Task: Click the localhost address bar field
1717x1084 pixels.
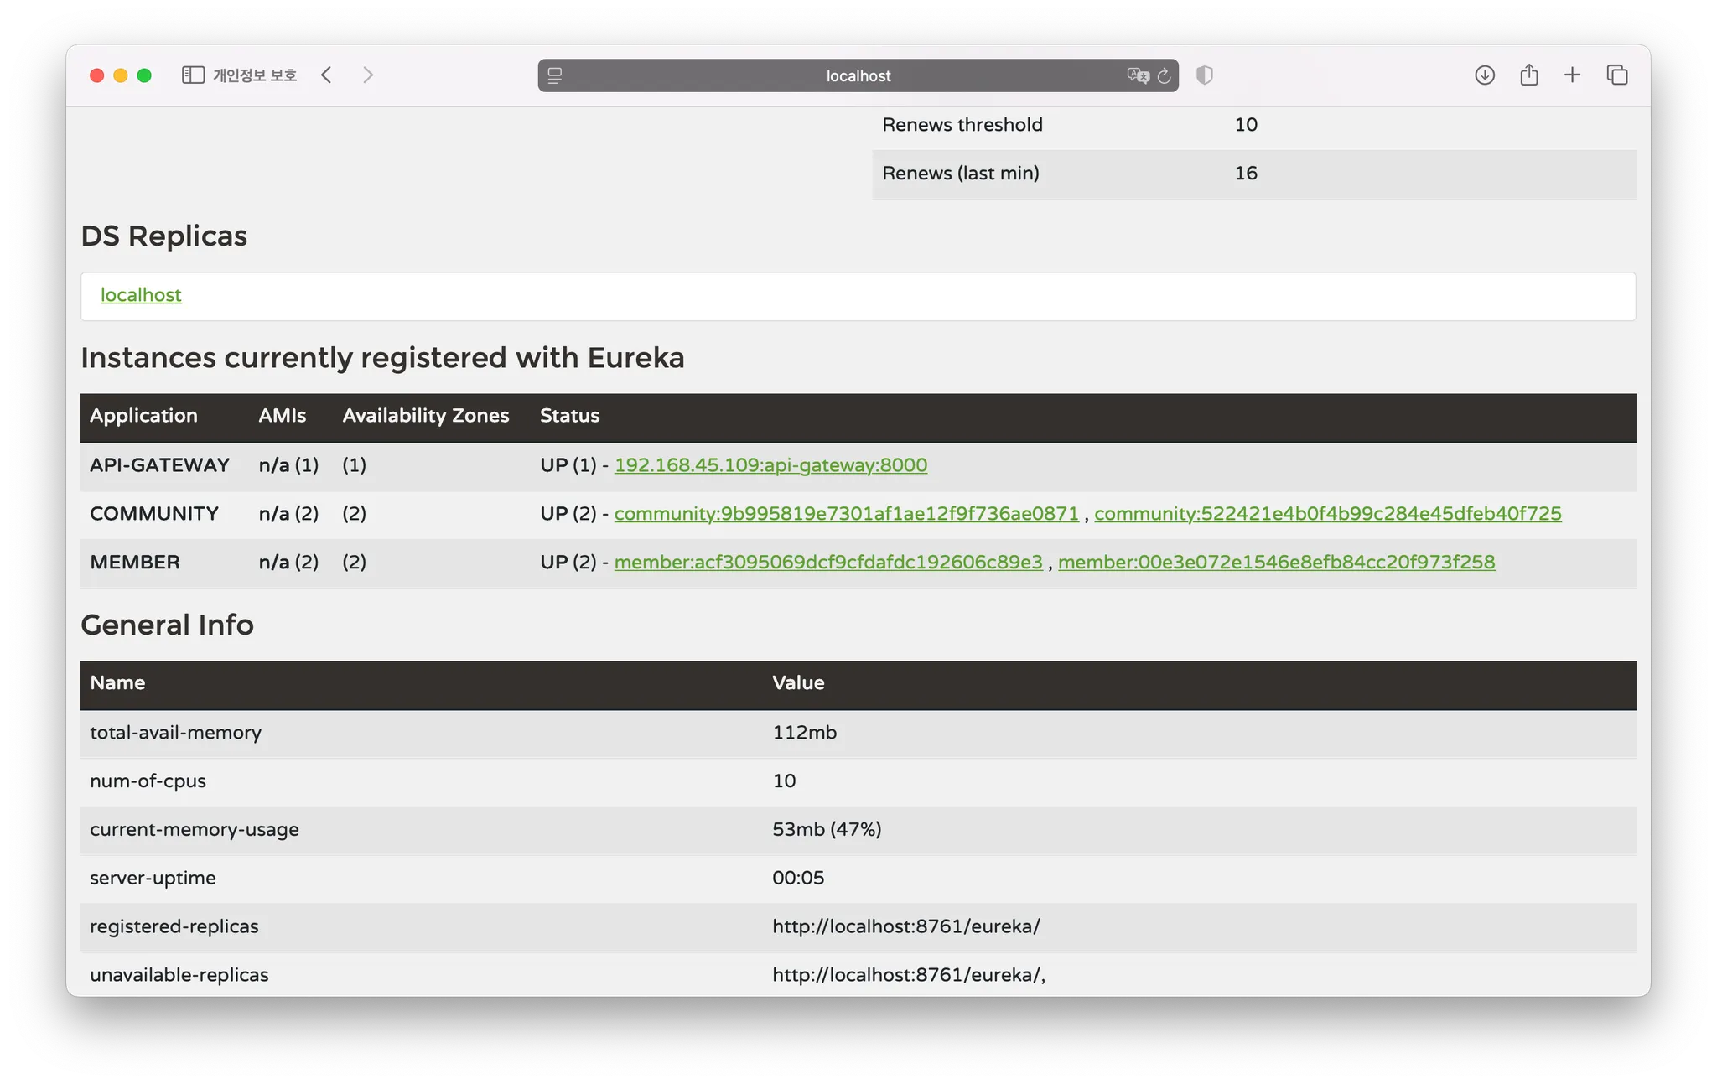Action: pos(858,75)
